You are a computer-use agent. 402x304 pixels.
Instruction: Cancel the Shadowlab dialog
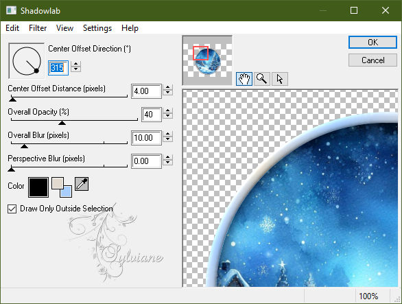(x=373, y=60)
